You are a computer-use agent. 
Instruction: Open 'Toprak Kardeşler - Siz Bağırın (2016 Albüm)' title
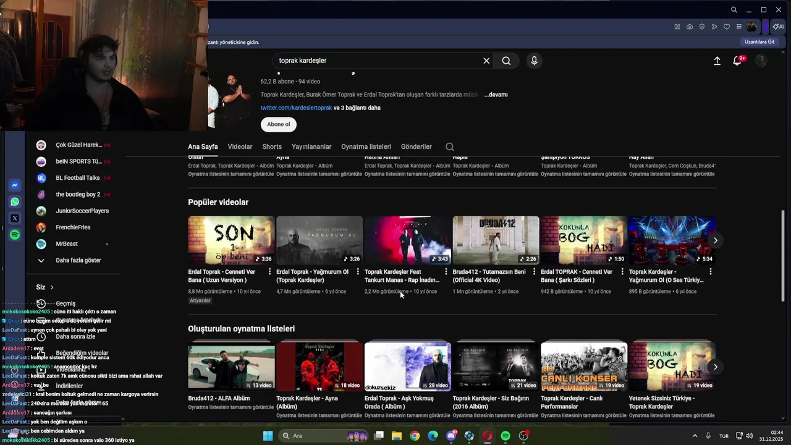491,402
